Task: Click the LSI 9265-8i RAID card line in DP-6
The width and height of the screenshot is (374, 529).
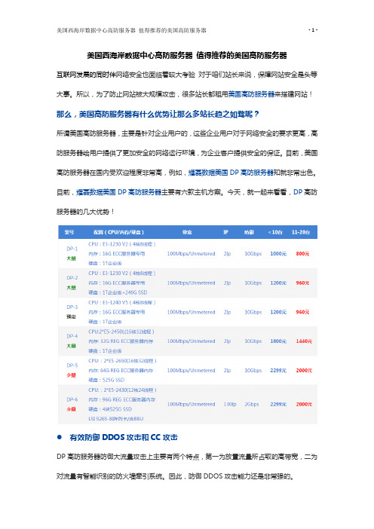Action: [116, 418]
